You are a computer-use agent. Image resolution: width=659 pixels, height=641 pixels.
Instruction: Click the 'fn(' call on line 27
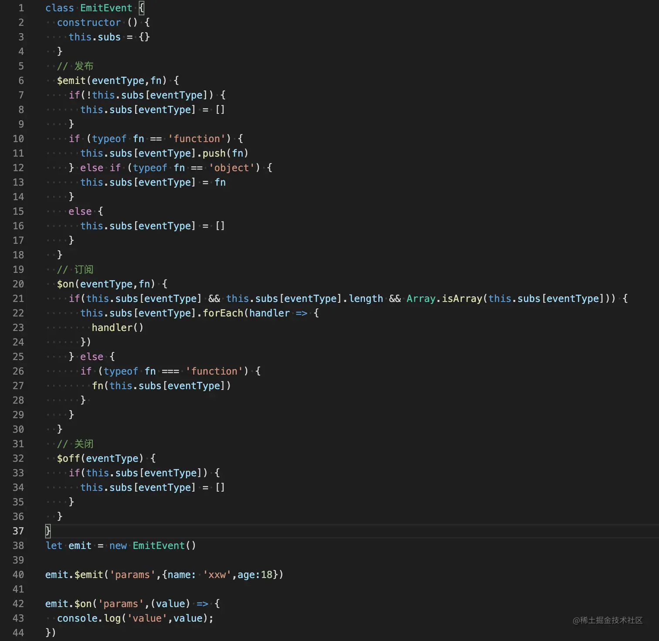100,386
